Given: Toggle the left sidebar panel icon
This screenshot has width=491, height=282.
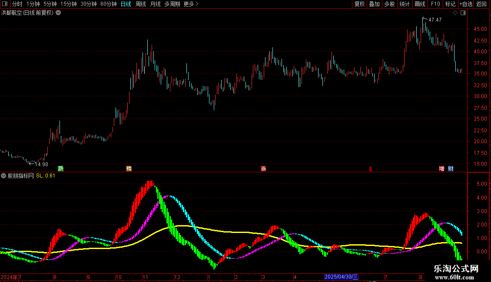Looking at the screenshot, I should [x=5, y=4].
